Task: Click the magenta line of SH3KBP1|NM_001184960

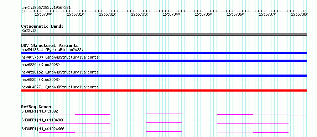Action: click(164, 123)
